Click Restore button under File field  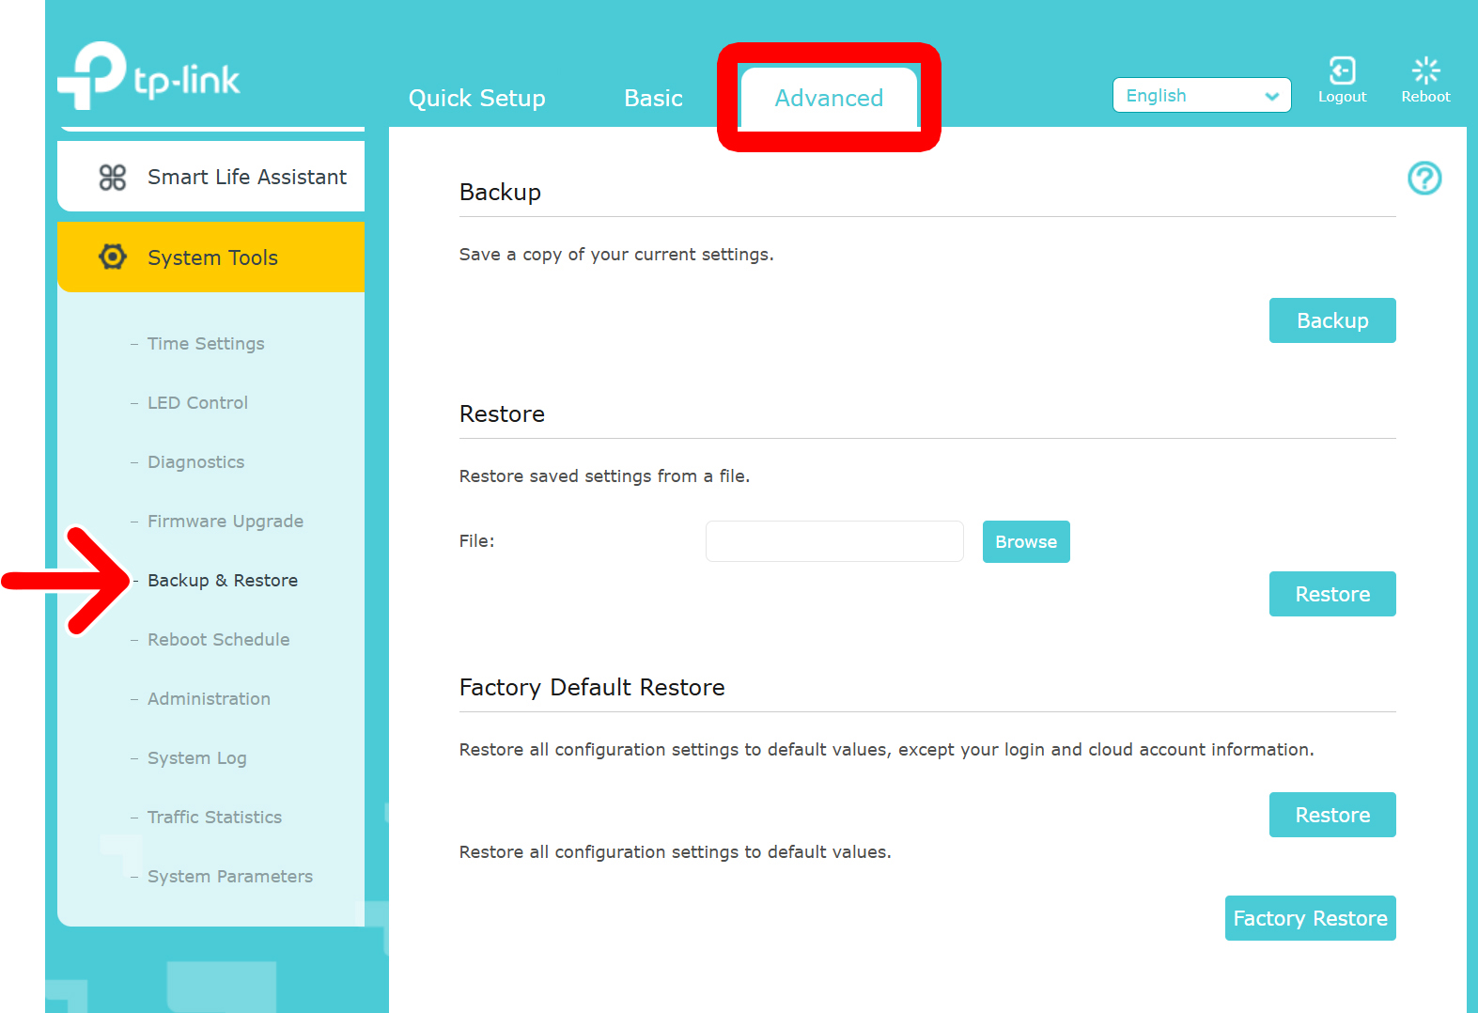tap(1332, 594)
